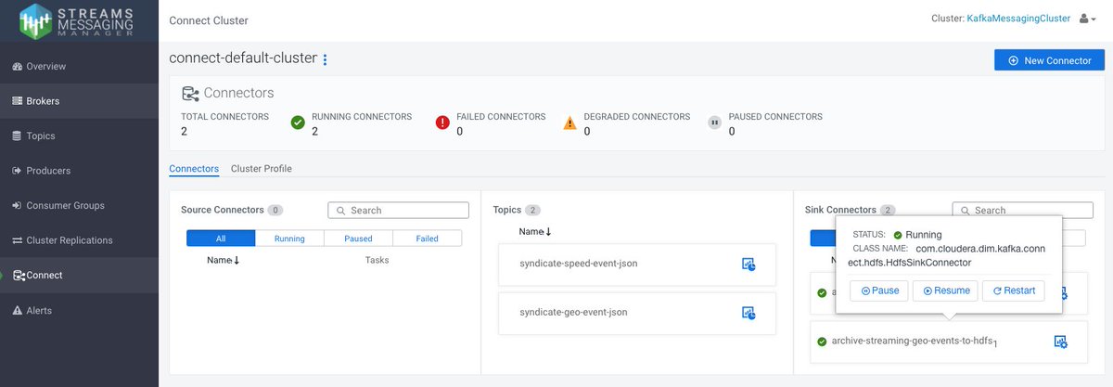Viewport: 1113px width, 387px height.
Task: Open the KafkaMessagingCluster cluster link
Action: [x=1018, y=19]
